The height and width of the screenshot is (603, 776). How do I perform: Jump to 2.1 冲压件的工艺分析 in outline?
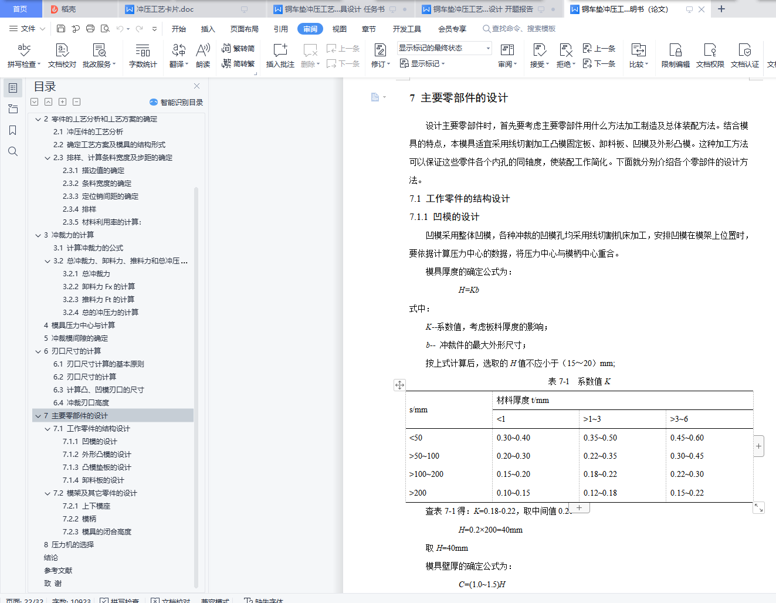tap(88, 132)
